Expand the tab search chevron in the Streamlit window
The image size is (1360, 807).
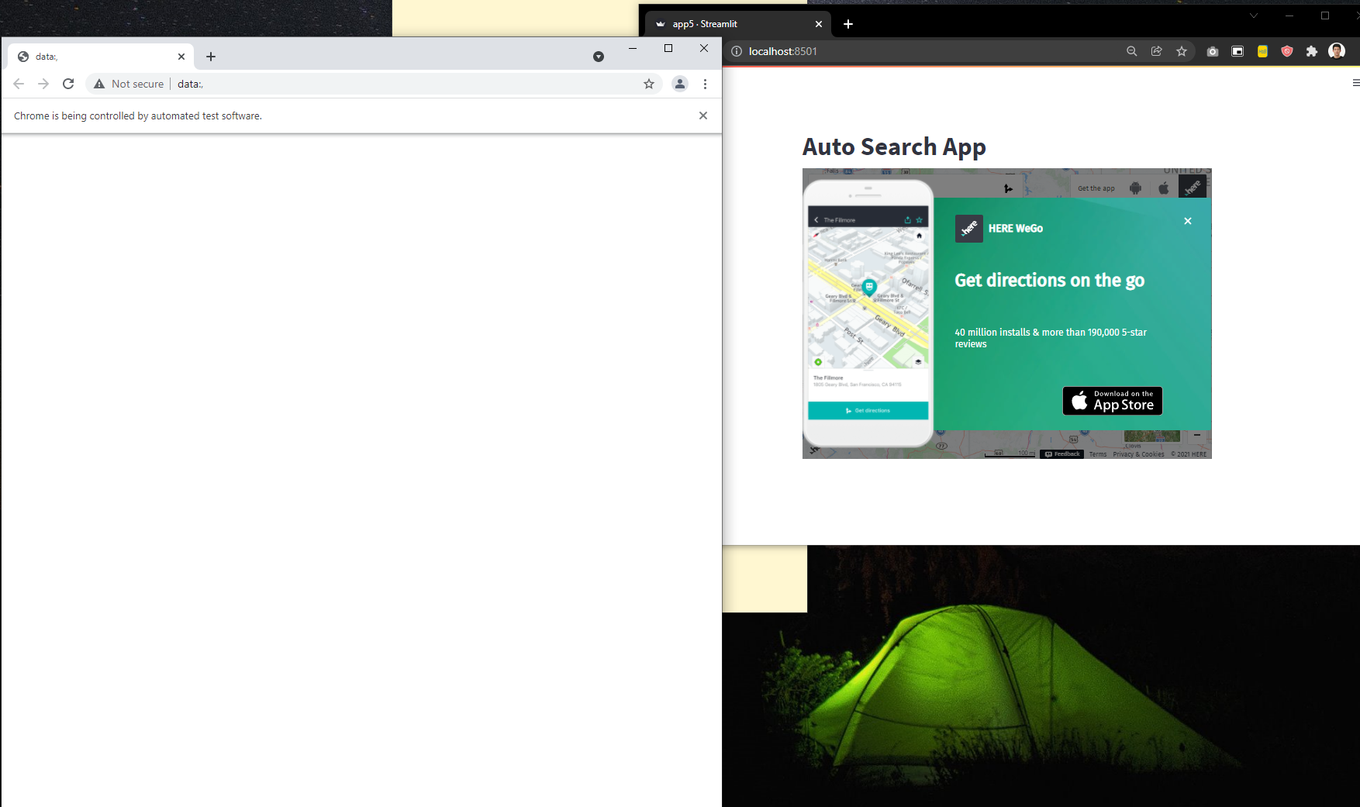point(1254,16)
